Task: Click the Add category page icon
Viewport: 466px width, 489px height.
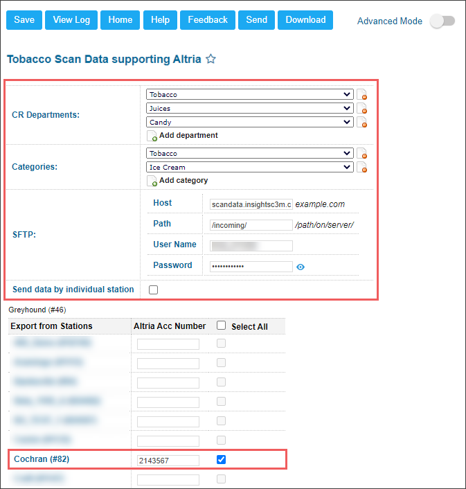Action: [x=152, y=181]
